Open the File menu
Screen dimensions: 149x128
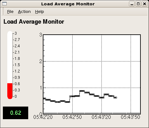10,12
